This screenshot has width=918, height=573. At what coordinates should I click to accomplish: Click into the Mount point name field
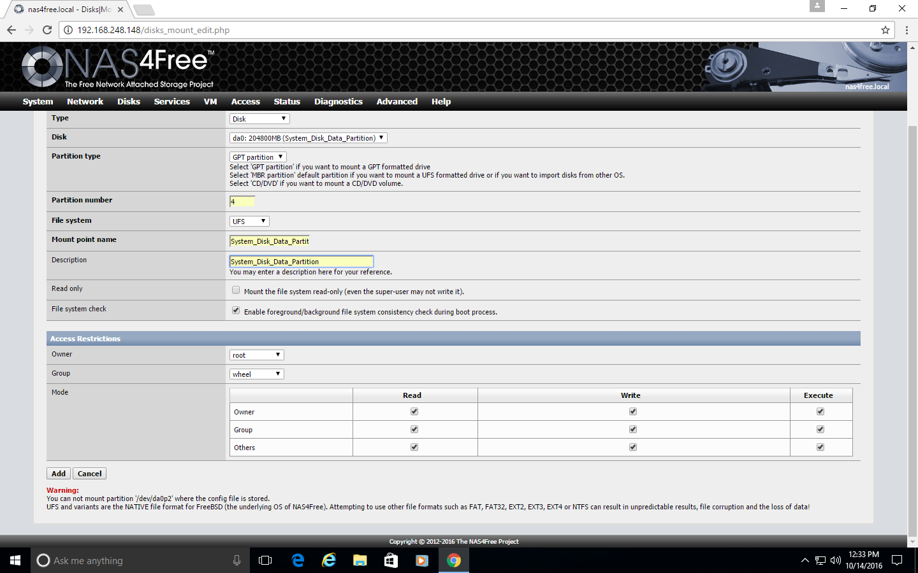point(269,241)
